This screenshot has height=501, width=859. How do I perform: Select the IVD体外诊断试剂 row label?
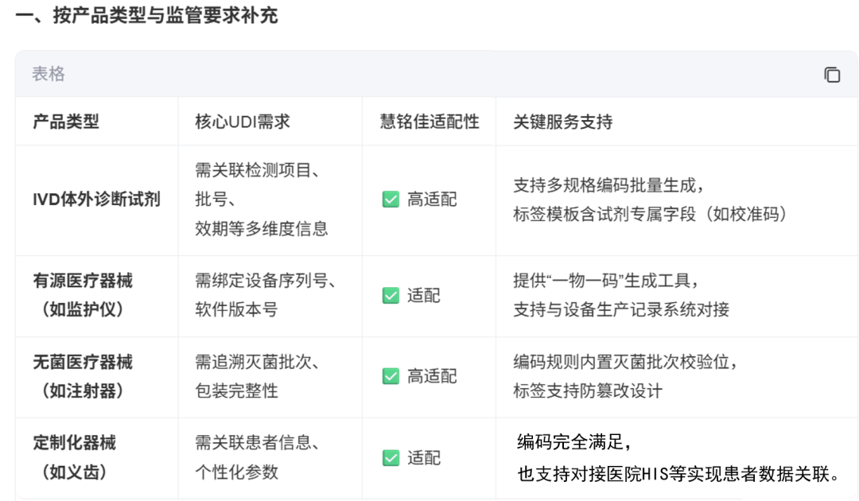[x=96, y=200]
